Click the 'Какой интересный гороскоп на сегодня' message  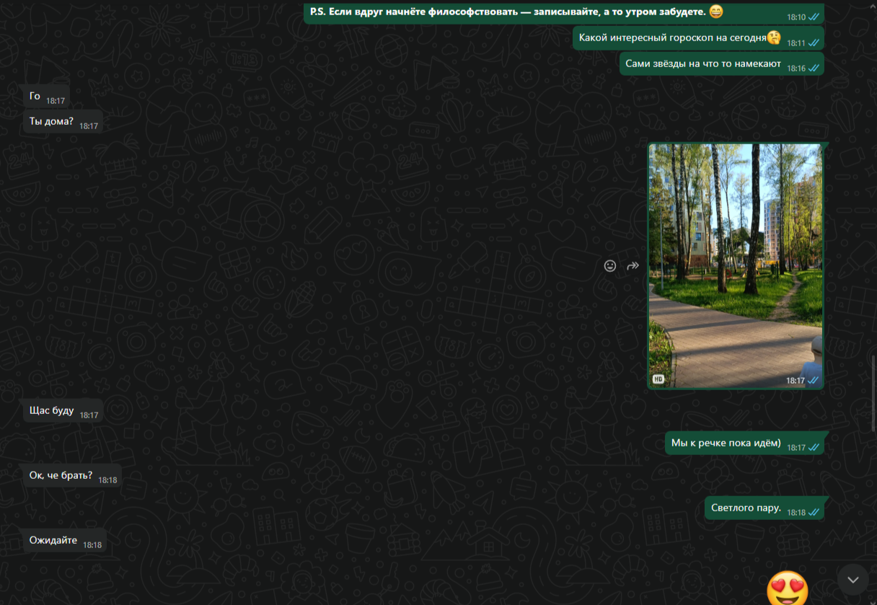[x=672, y=38]
